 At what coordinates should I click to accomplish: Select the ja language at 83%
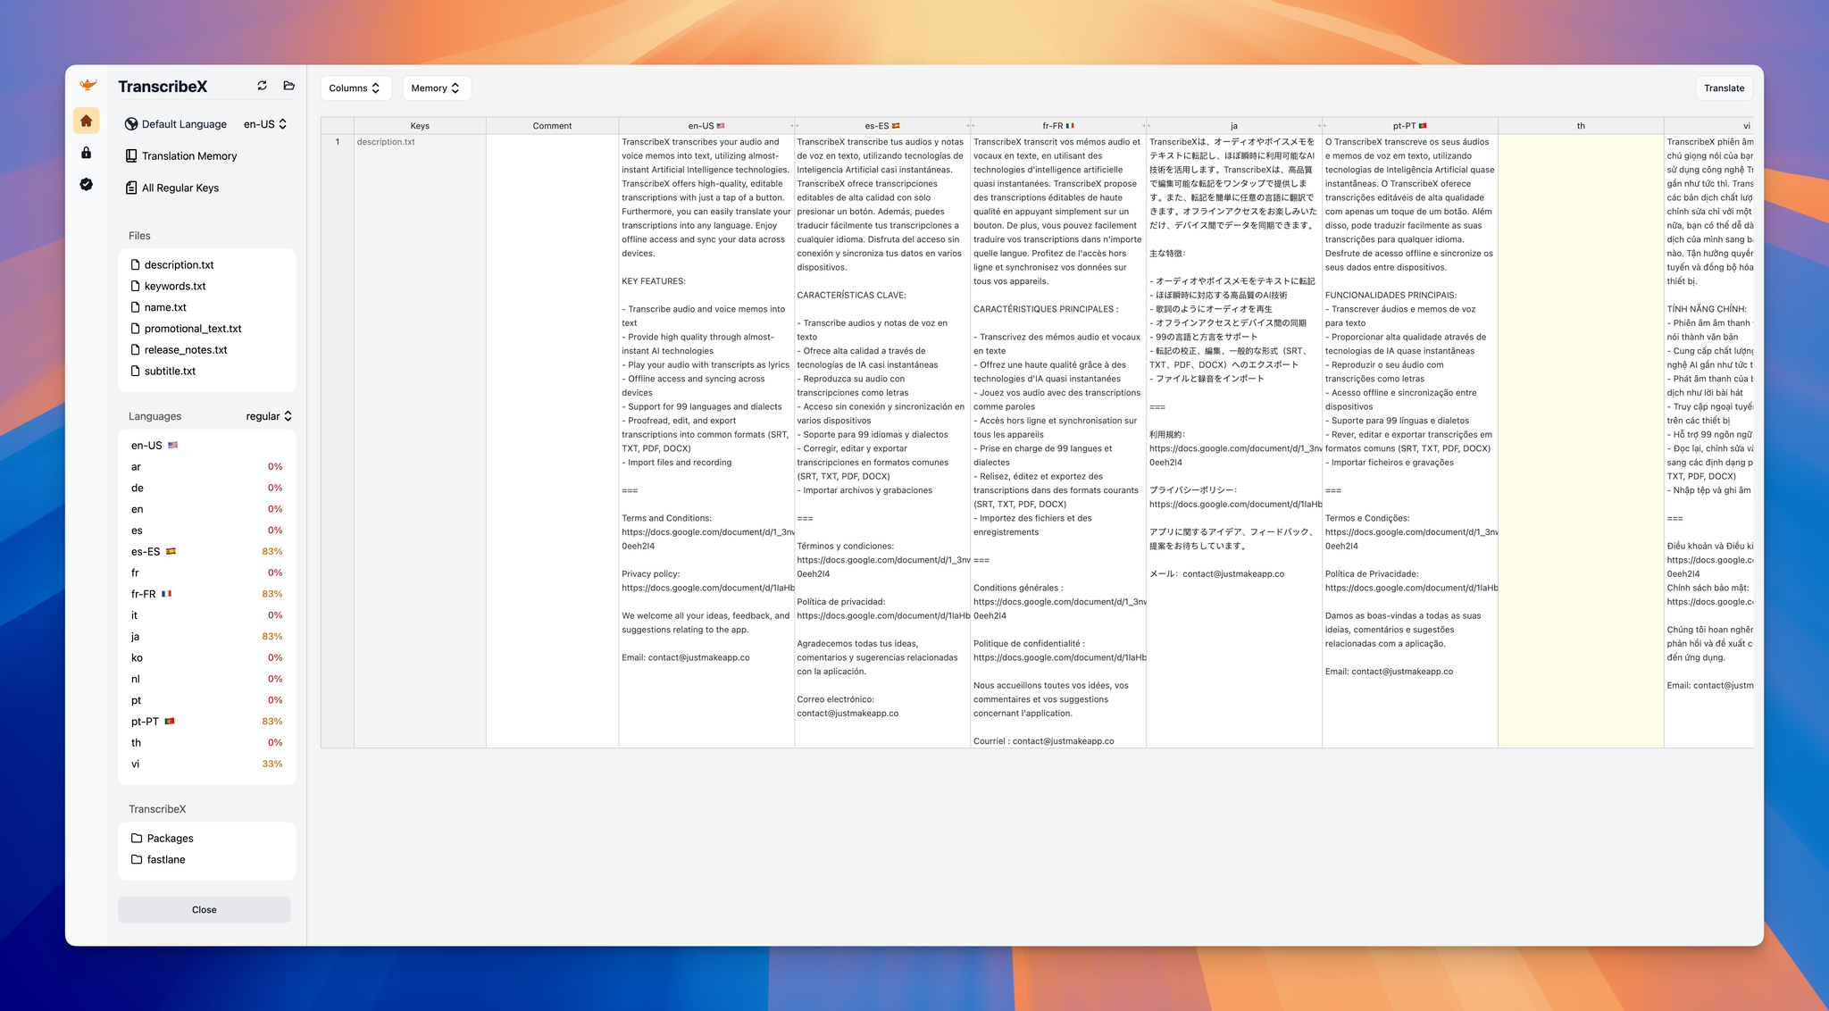click(207, 636)
